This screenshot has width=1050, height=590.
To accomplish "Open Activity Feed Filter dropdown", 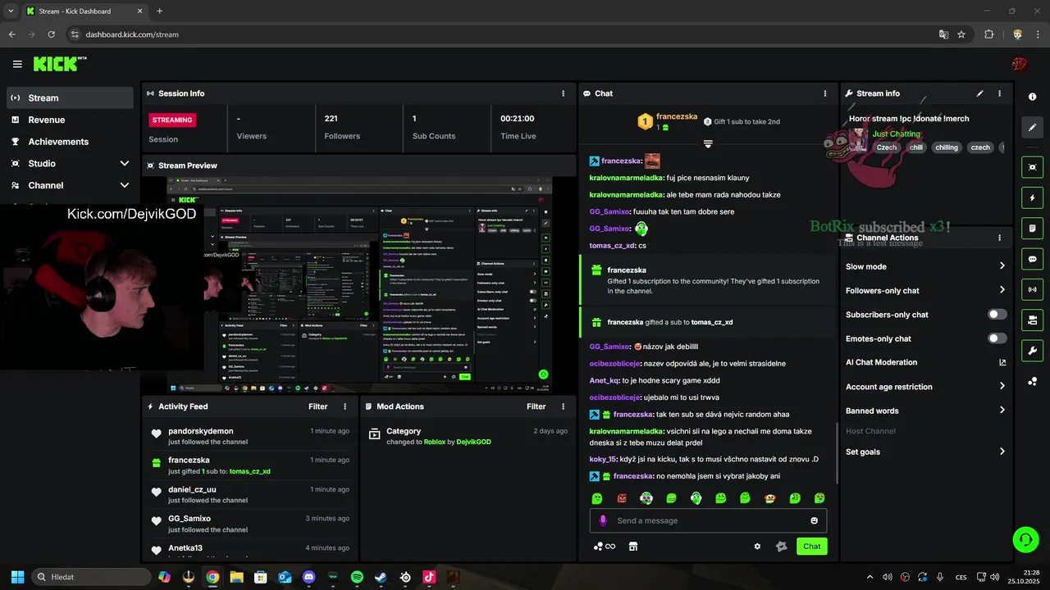I will 317,406.
